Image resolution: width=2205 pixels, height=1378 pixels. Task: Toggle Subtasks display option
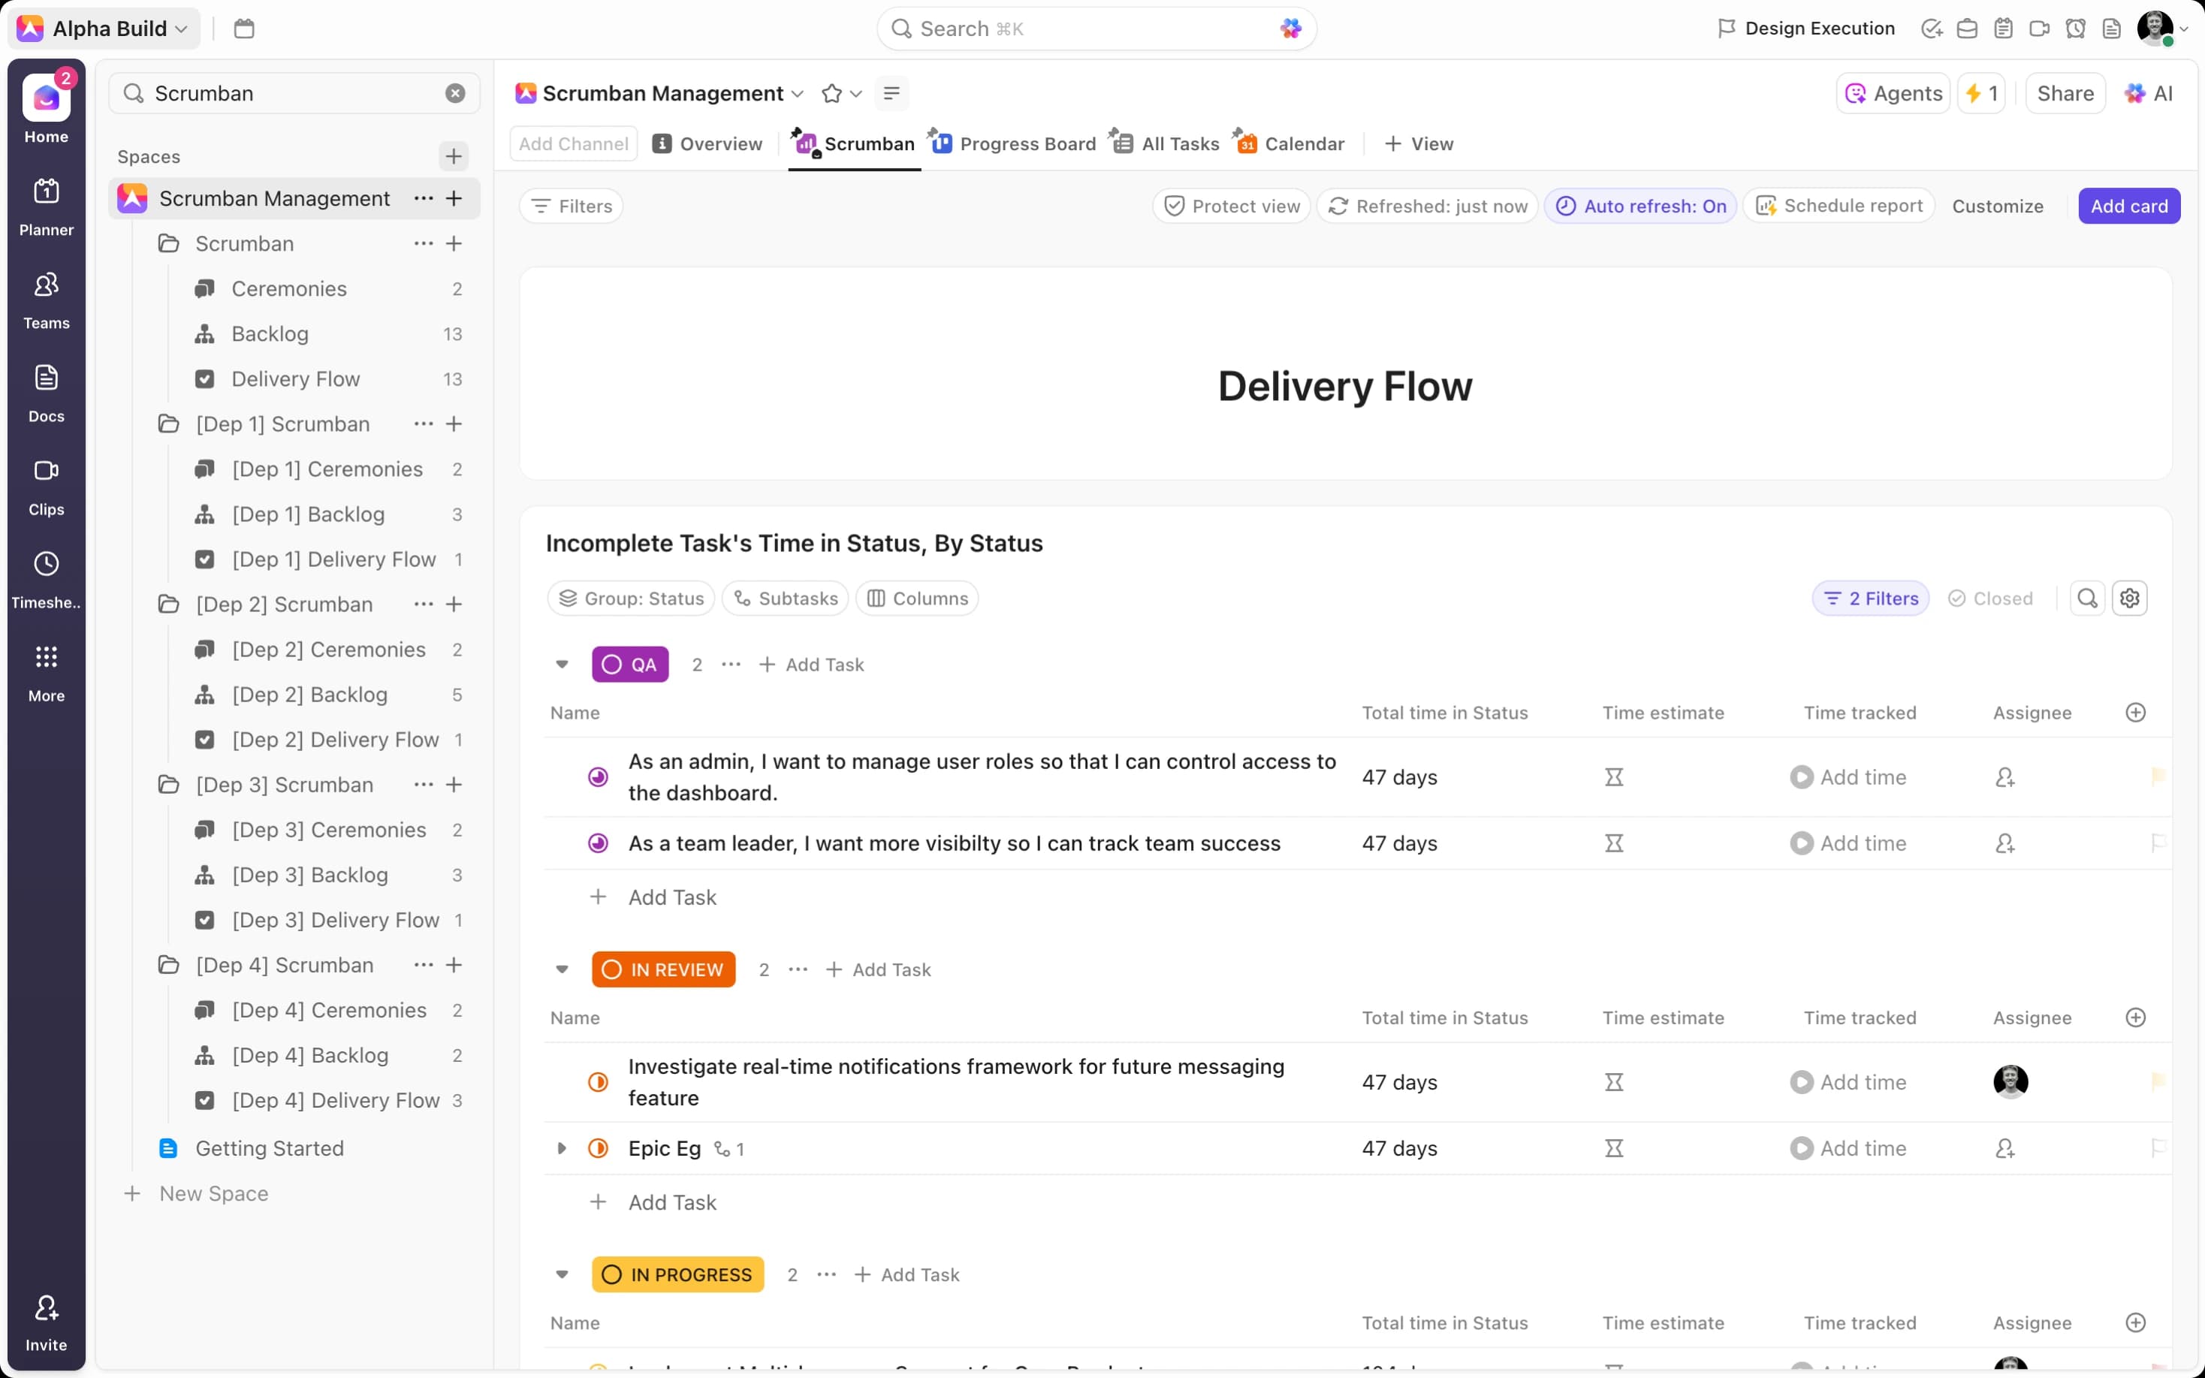(786, 599)
